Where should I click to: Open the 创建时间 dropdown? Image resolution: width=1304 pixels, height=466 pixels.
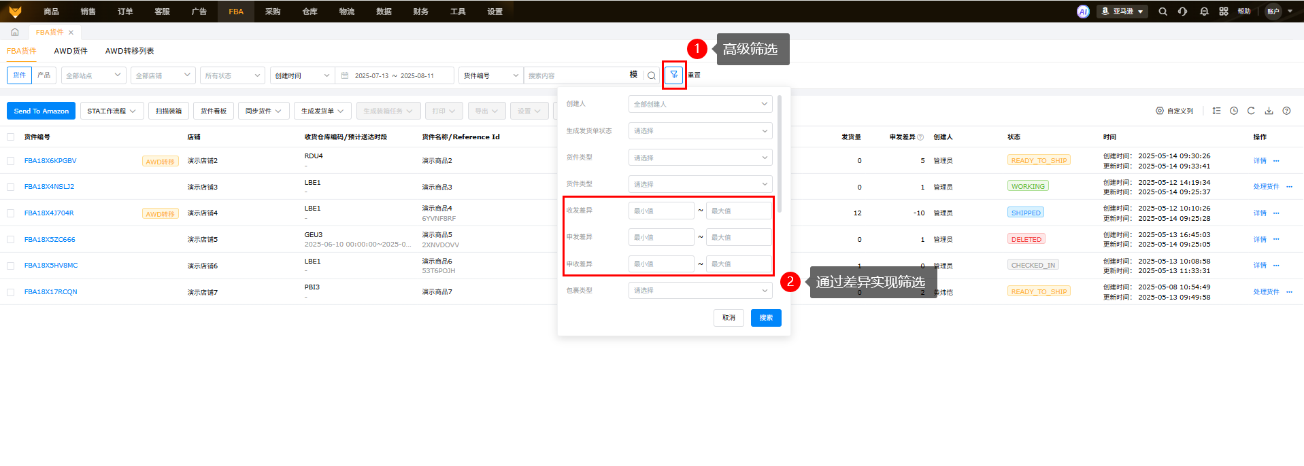click(x=303, y=75)
